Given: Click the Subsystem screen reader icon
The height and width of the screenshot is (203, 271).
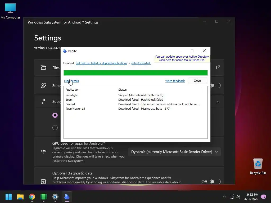Looking at the screenshot, I should [x=43, y=85].
